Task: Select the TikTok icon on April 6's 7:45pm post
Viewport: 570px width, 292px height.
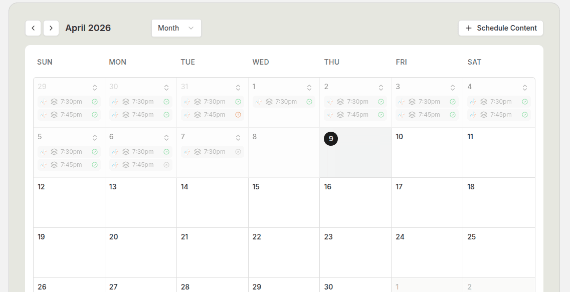Action: (x=115, y=164)
